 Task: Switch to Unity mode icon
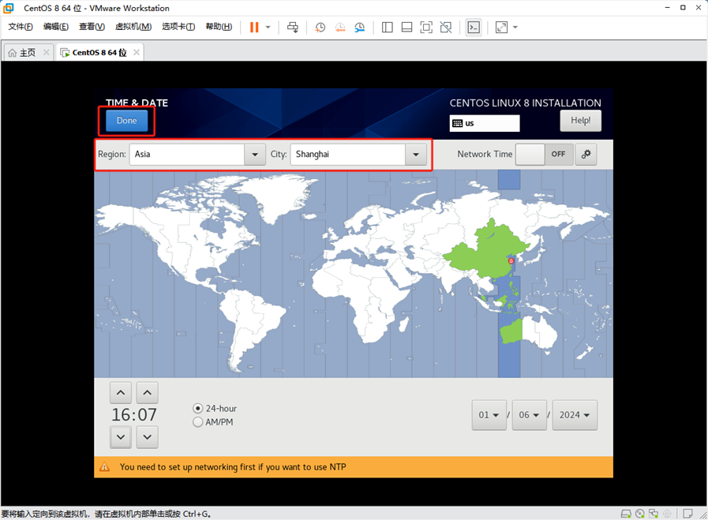click(446, 27)
